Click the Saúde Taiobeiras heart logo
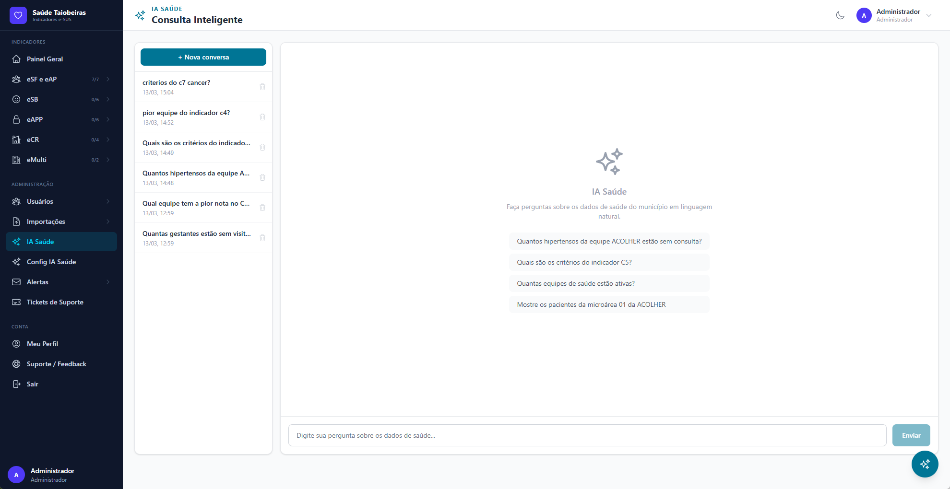Screen dimensions: 950x489 point(18,15)
